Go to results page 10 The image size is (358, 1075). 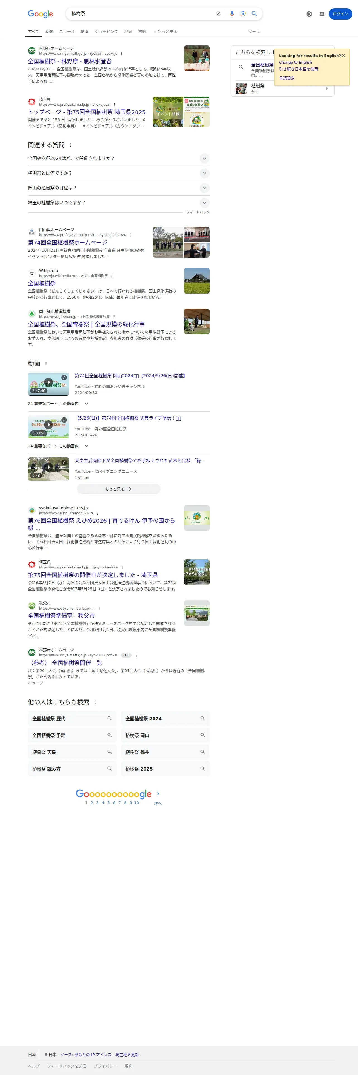click(136, 803)
